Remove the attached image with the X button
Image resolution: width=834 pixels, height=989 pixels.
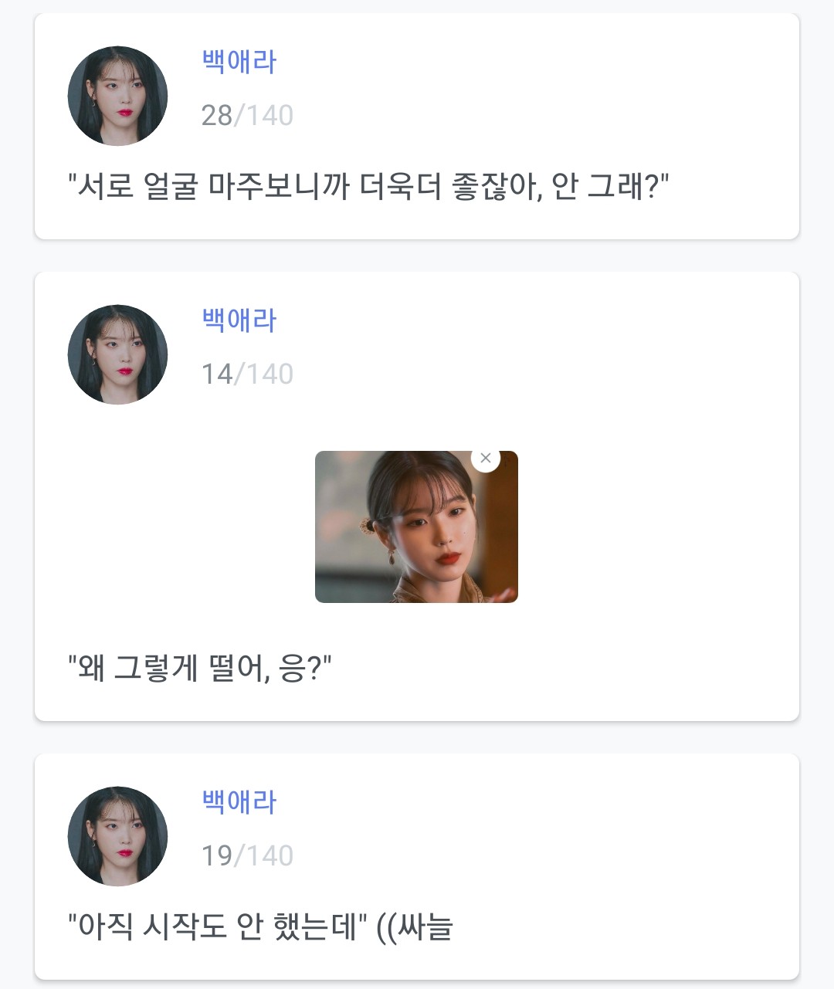[486, 459]
